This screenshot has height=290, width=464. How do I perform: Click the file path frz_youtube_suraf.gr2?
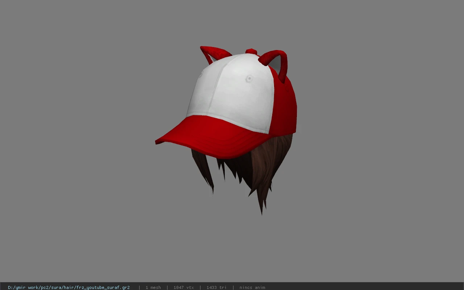(x=69, y=287)
